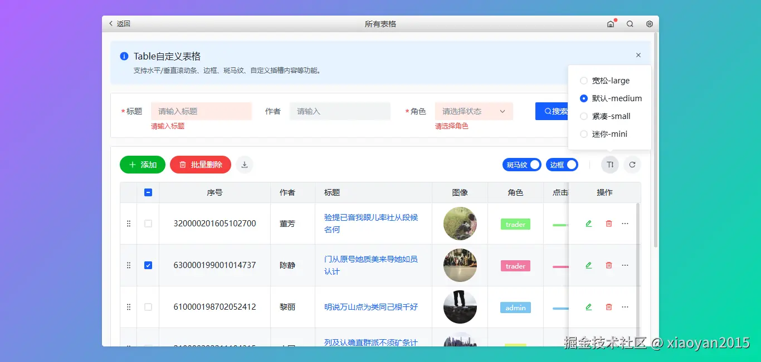The image size is (761, 362).
Task: Open settings gear in title bar
Action: tap(650, 24)
